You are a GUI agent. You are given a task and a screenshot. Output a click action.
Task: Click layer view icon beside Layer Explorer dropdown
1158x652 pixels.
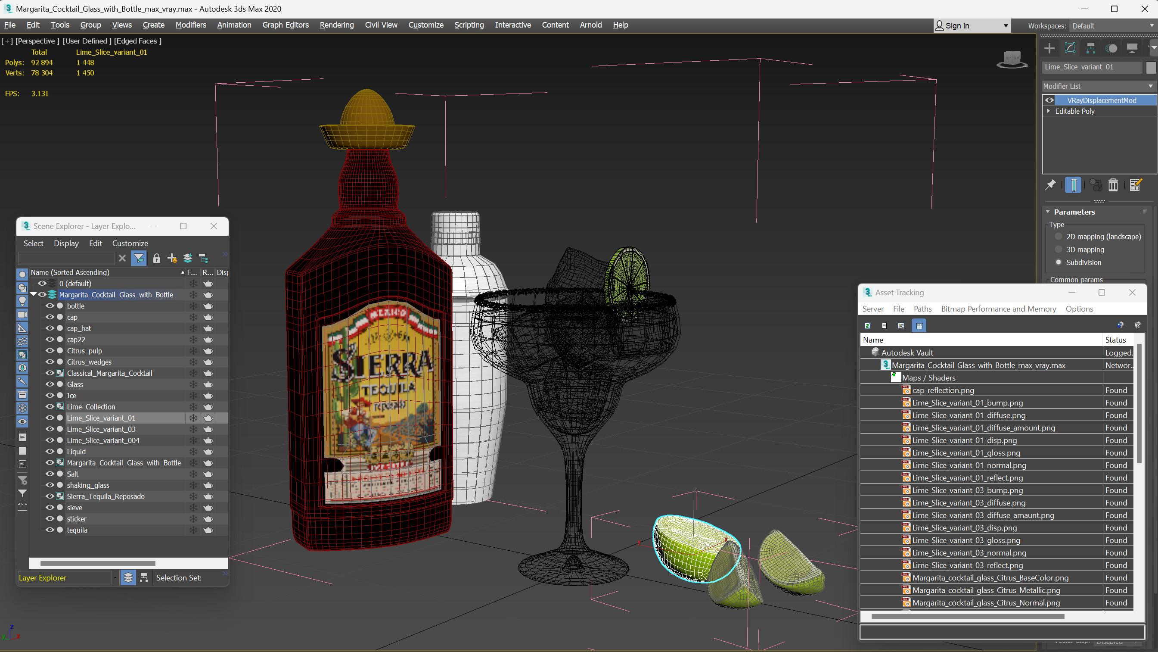pyautogui.click(x=128, y=578)
